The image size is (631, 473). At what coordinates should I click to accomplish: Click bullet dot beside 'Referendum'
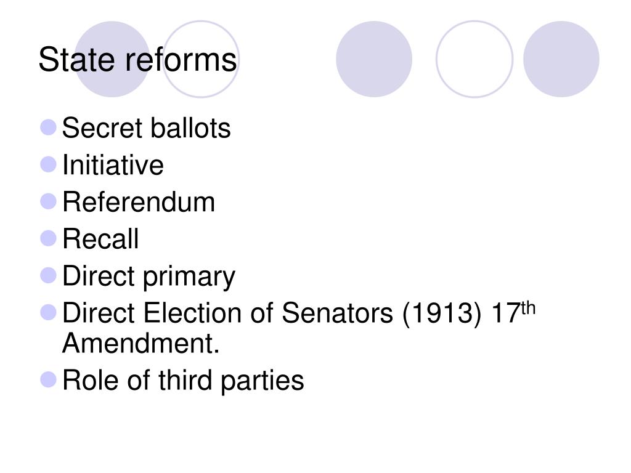(48, 201)
